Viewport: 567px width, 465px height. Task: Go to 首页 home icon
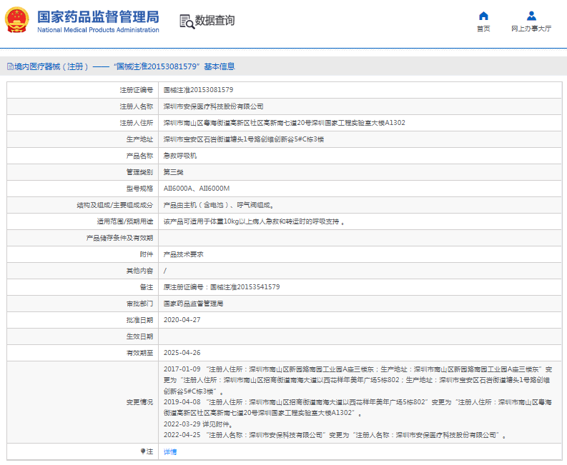tap(483, 16)
